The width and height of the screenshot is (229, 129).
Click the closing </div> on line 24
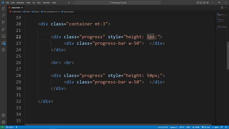(58, 50)
